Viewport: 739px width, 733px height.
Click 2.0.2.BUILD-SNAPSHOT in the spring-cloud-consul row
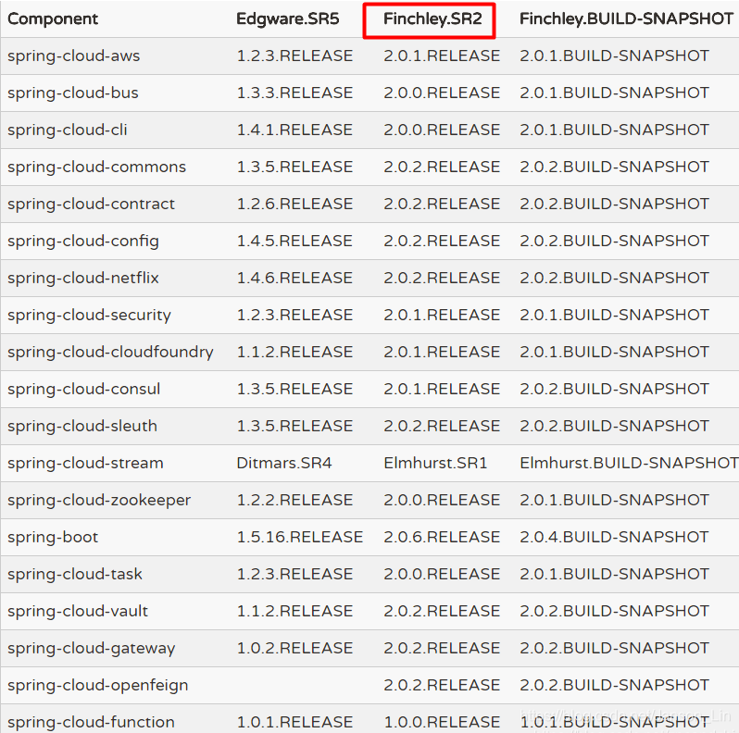tap(614, 389)
